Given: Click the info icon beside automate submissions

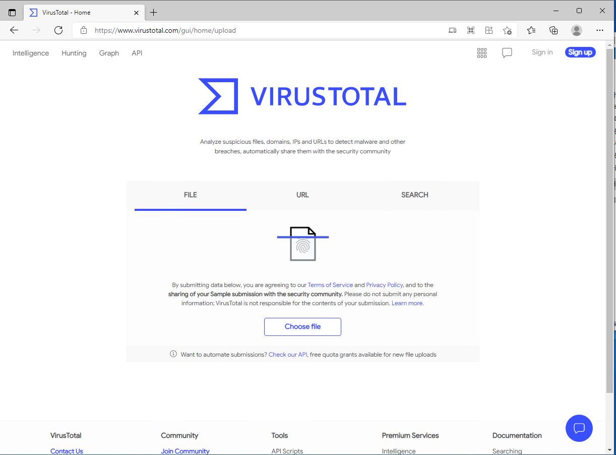Looking at the screenshot, I should (173, 354).
